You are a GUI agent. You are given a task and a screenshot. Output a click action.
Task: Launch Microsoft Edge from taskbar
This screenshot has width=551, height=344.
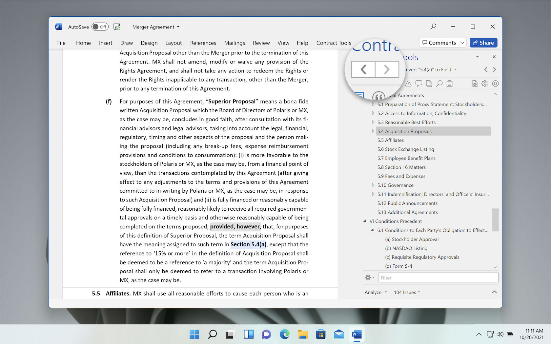tap(284, 334)
